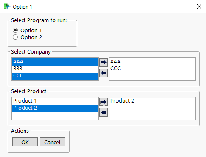
Task: Choose Product 2 in the selected products list
Action: pos(122,101)
